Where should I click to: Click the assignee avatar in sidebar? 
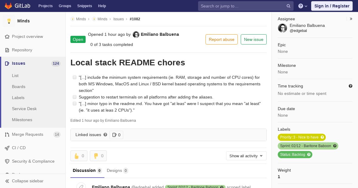[283, 28]
